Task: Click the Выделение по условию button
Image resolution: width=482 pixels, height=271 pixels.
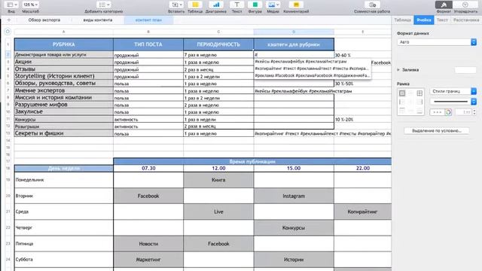Action: point(437,130)
